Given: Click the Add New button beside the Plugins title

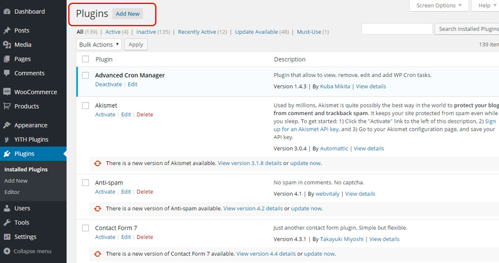Looking at the screenshot, I should pos(128,14).
